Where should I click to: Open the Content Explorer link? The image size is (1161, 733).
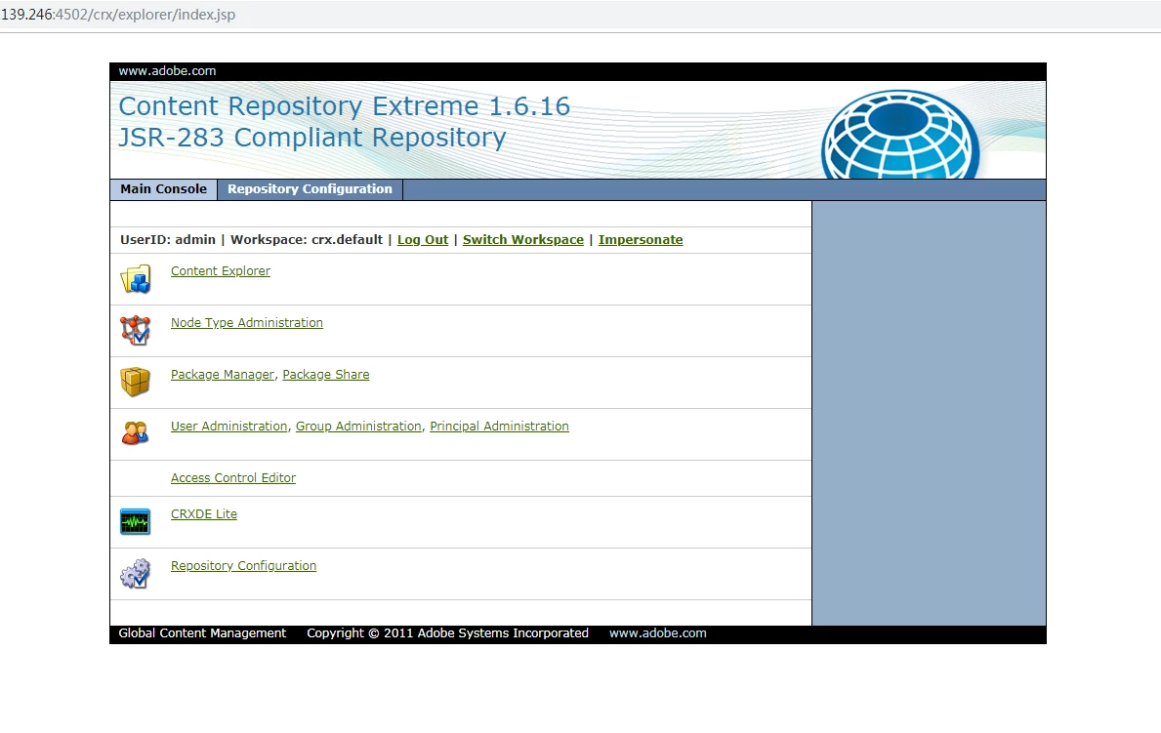[x=221, y=271]
